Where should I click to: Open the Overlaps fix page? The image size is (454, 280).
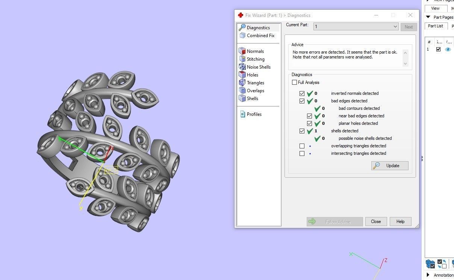click(x=252, y=91)
